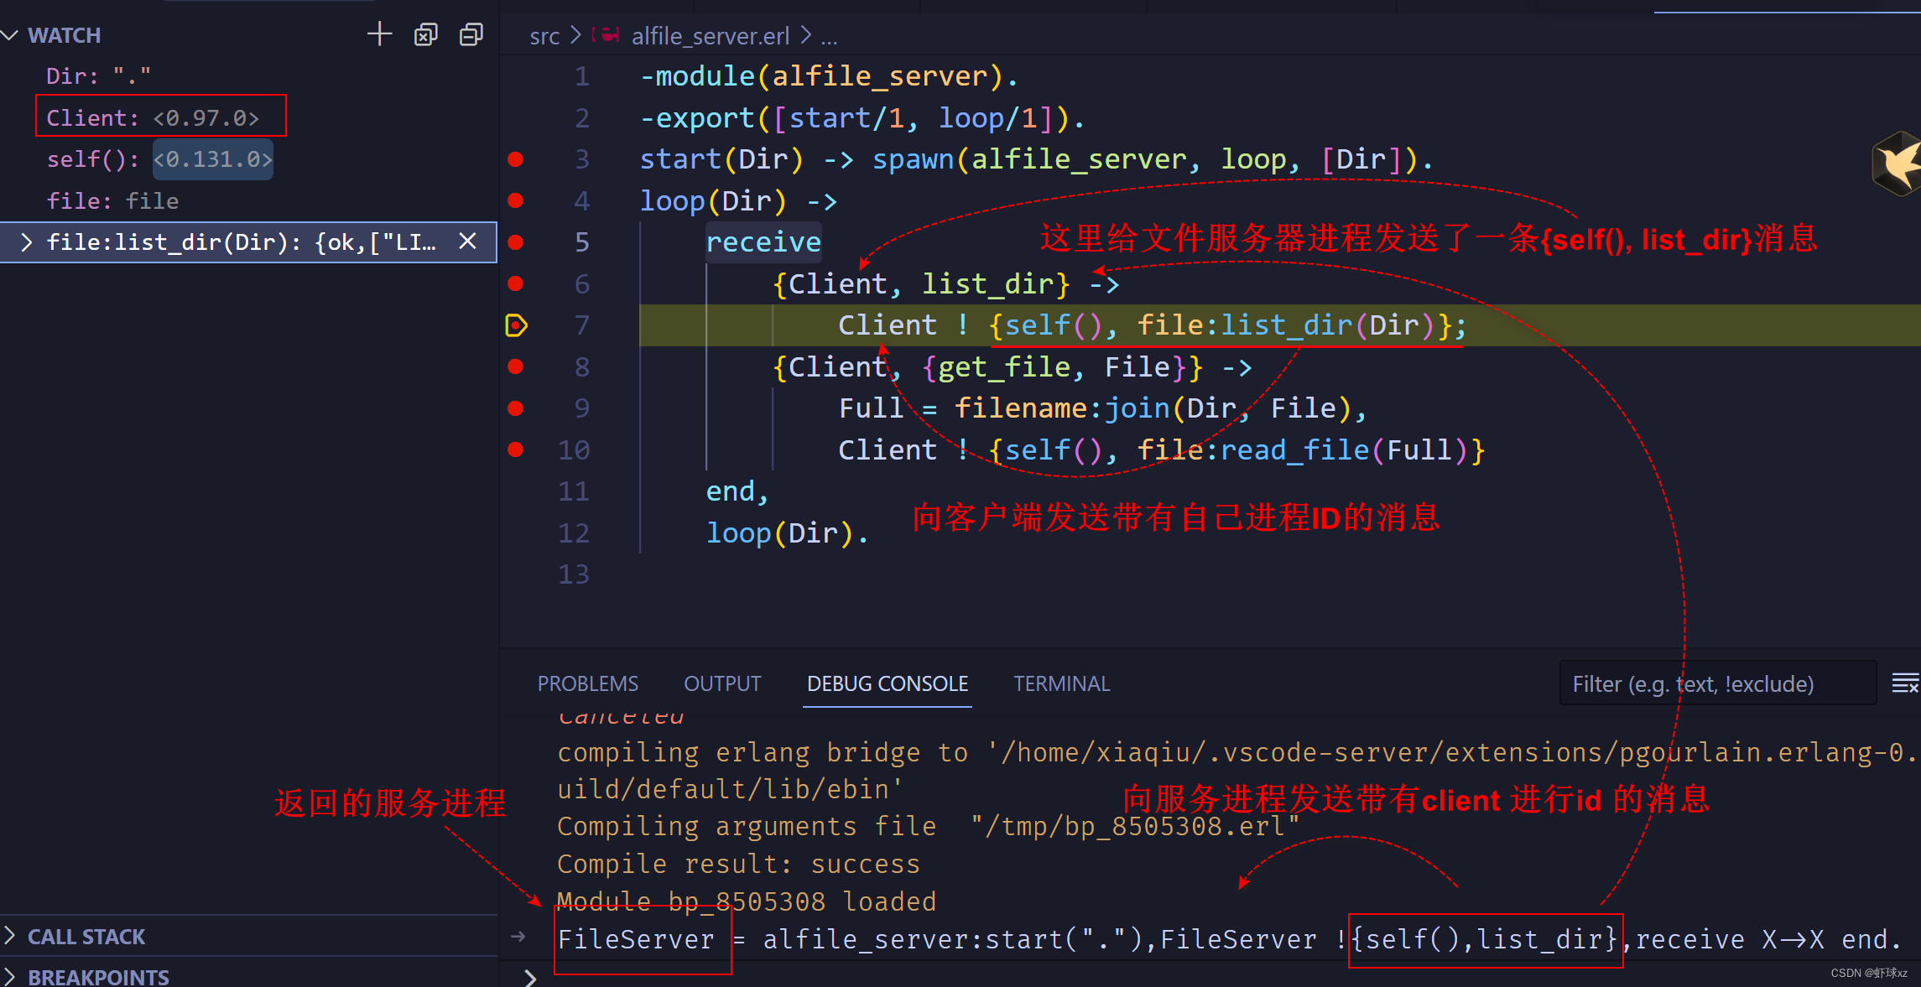Click line number 1 in gutter
The width and height of the screenshot is (1921, 987).
coord(582,76)
